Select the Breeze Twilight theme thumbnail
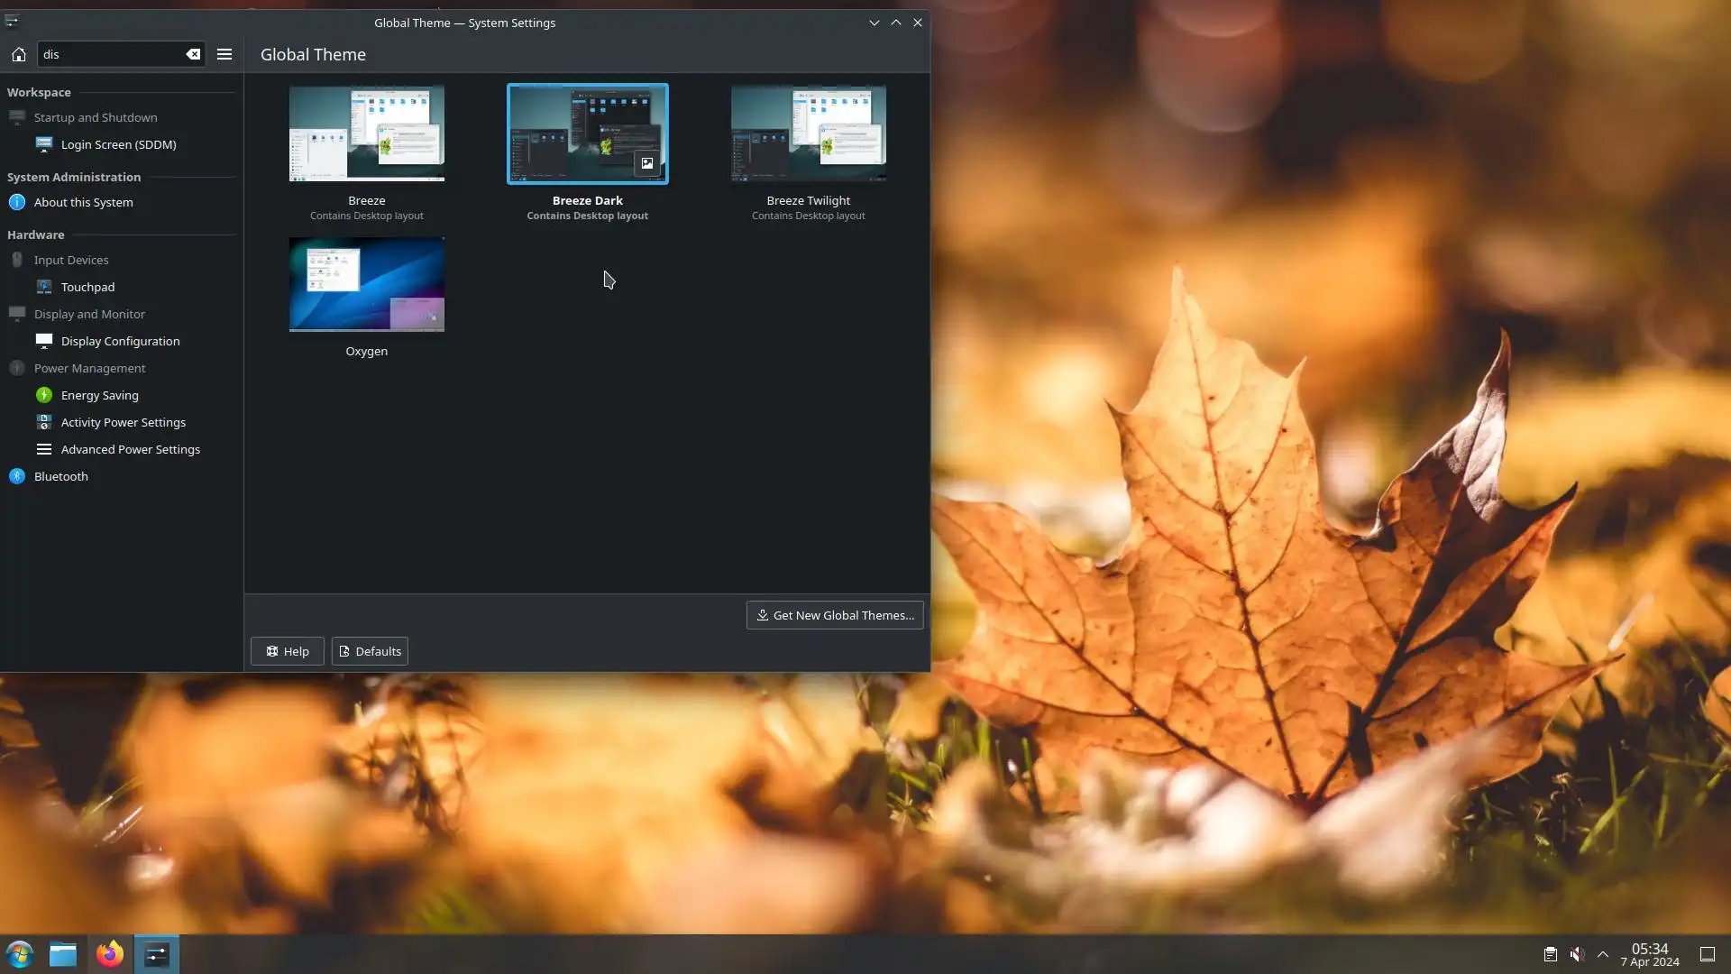Screen dimensions: 1731x974 808,133
